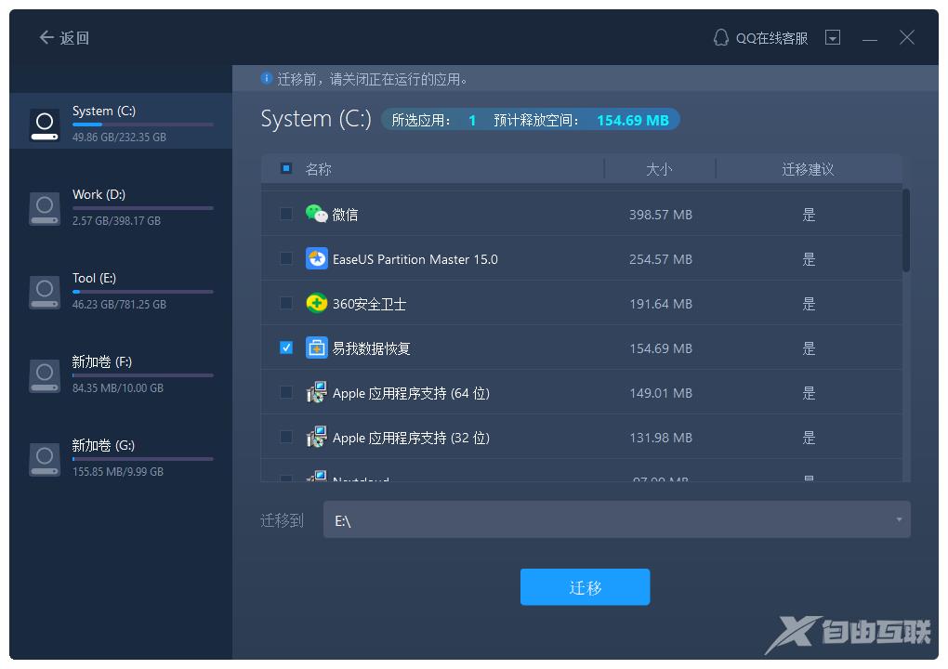Image resolution: width=948 pixels, height=669 pixels.
Task: Select 新加卷 (F:) drive icon
Action: (x=45, y=375)
